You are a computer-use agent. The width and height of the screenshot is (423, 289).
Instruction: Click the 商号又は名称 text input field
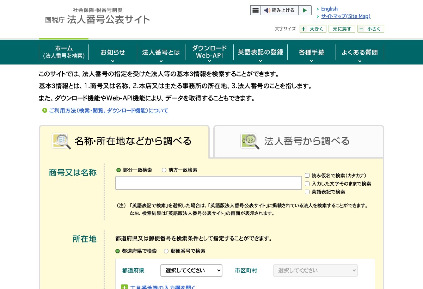(209, 183)
